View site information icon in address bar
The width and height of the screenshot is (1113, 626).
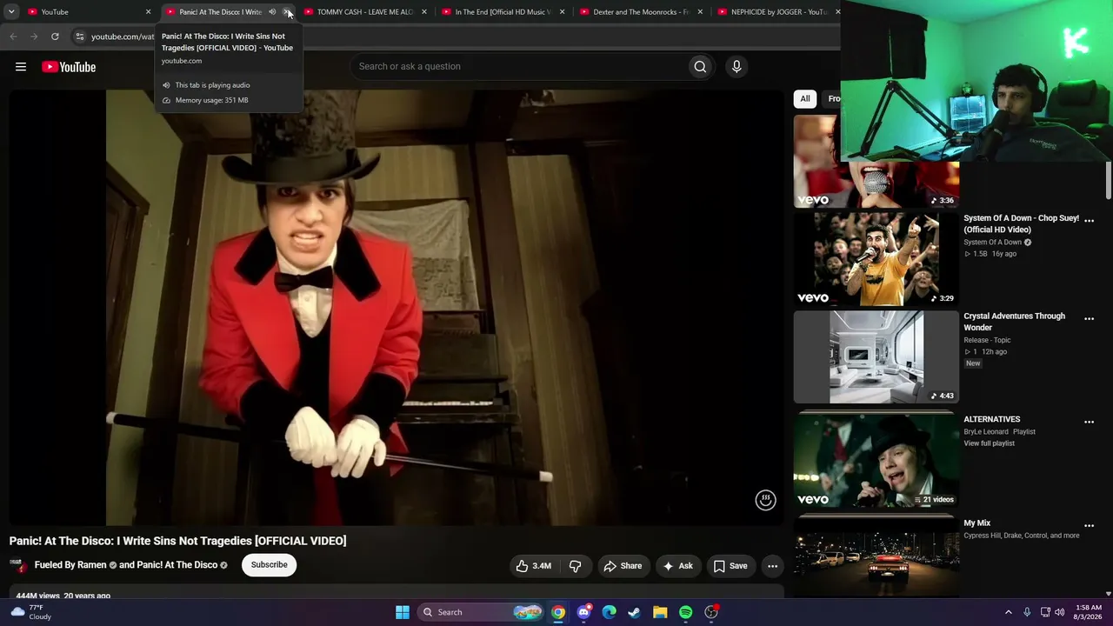79,37
